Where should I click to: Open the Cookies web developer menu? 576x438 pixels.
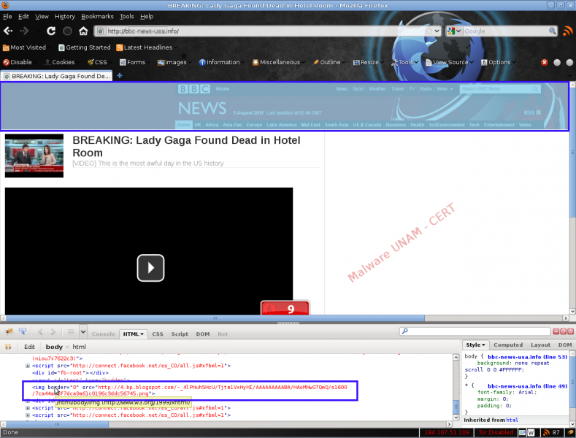pyautogui.click(x=60, y=63)
